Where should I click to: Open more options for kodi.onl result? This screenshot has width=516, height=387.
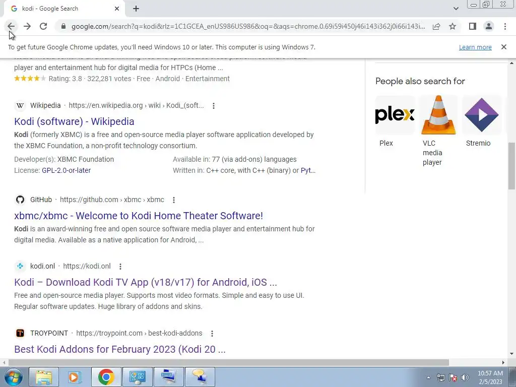120,267
